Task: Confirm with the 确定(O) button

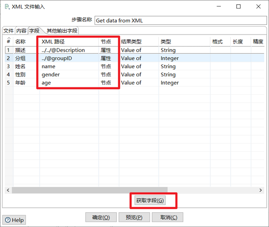Action: click(x=101, y=217)
